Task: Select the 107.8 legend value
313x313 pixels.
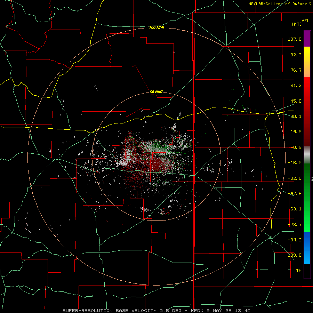Action: click(x=295, y=39)
